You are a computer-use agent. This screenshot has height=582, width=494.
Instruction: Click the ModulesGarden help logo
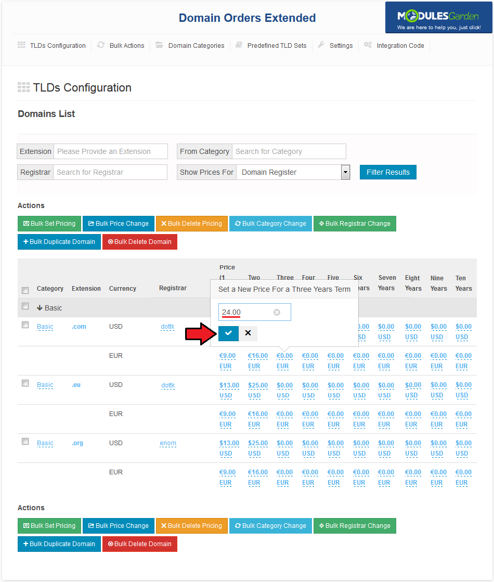(x=439, y=18)
